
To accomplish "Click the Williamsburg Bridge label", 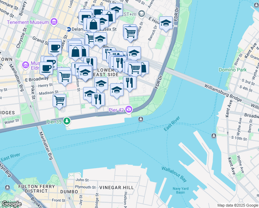I will pos(223,93).
